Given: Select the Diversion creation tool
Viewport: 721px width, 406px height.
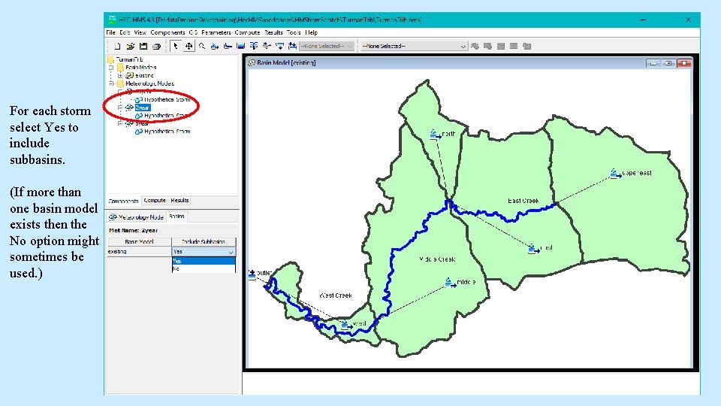Looking at the screenshot, I should pyautogui.click(x=266, y=46).
